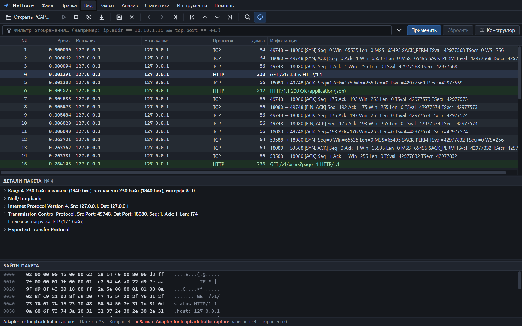Expand Hypertext Transfer Protocol node
The image size is (522, 326).
pyautogui.click(x=5, y=230)
